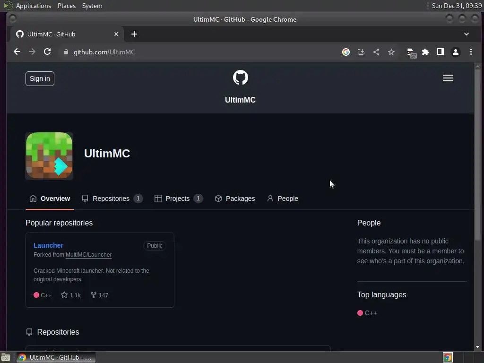Click the UltimMC GitHub taskbar window button
The image size is (484, 363).
pyautogui.click(x=56, y=357)
